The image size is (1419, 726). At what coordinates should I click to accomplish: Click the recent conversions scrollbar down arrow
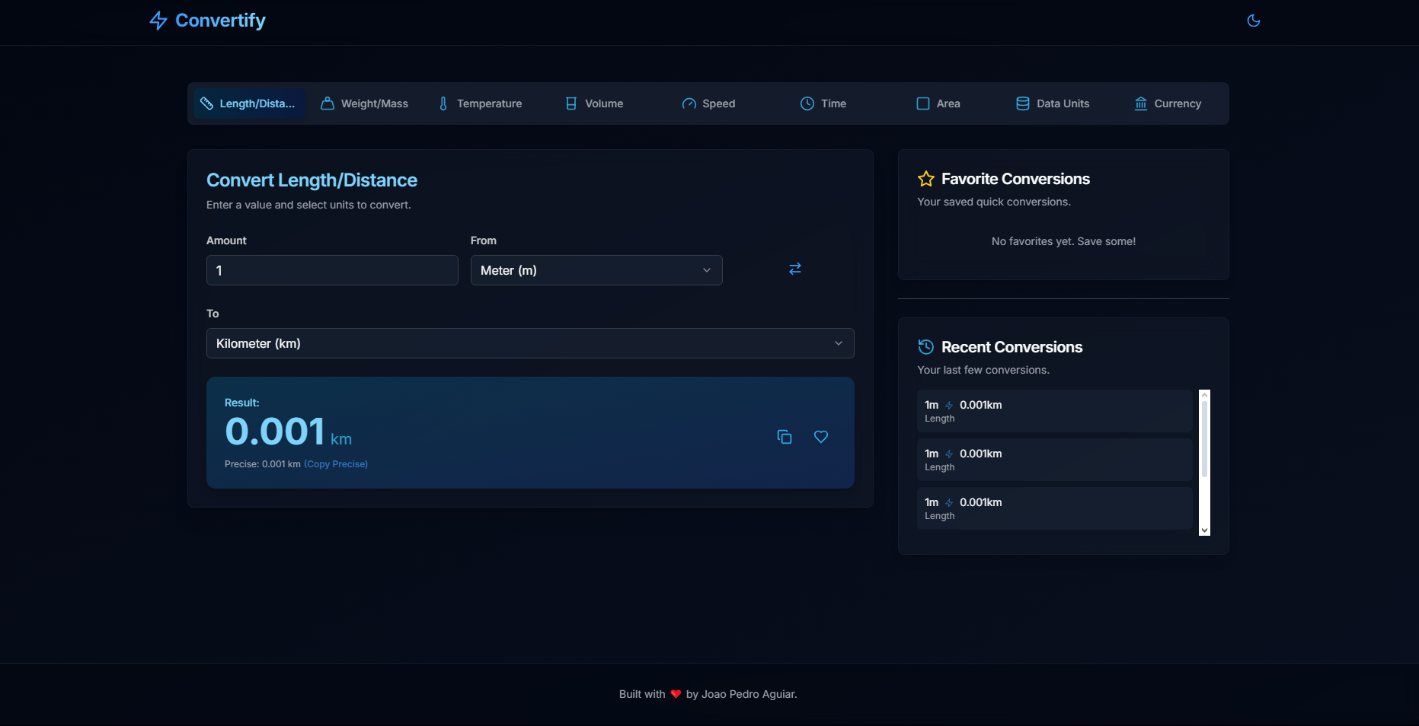click(1204, 530)
